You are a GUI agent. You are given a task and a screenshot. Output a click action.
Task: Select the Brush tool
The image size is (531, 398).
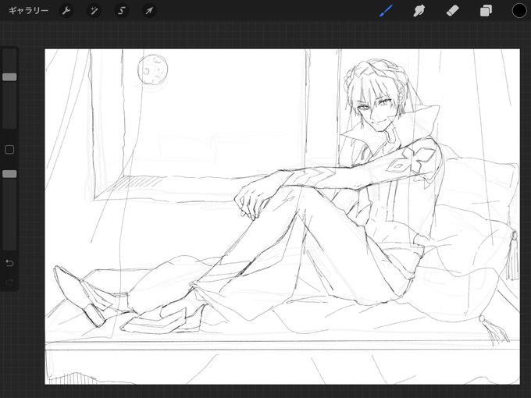pos(386,11)
